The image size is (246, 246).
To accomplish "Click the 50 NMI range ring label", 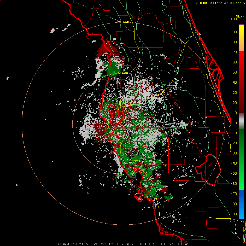I will coord(123,73).
